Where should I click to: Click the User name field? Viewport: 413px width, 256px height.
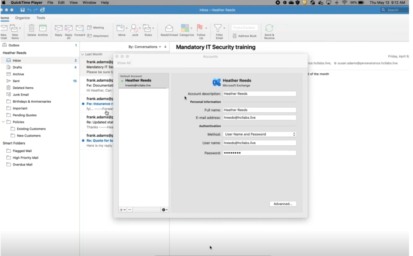click(259, 143)
